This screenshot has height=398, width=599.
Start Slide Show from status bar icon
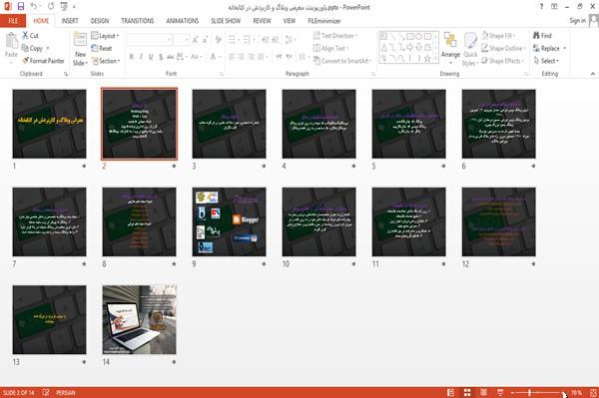coord(500,392)
